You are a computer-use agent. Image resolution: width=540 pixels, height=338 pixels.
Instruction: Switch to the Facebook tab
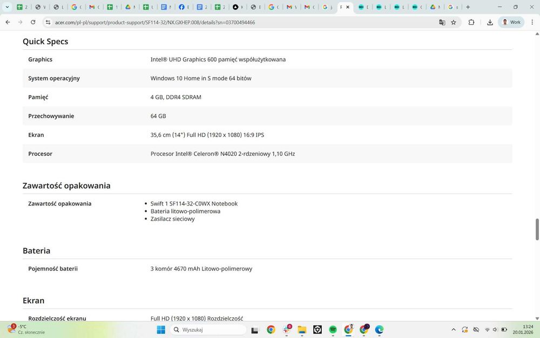184,7
